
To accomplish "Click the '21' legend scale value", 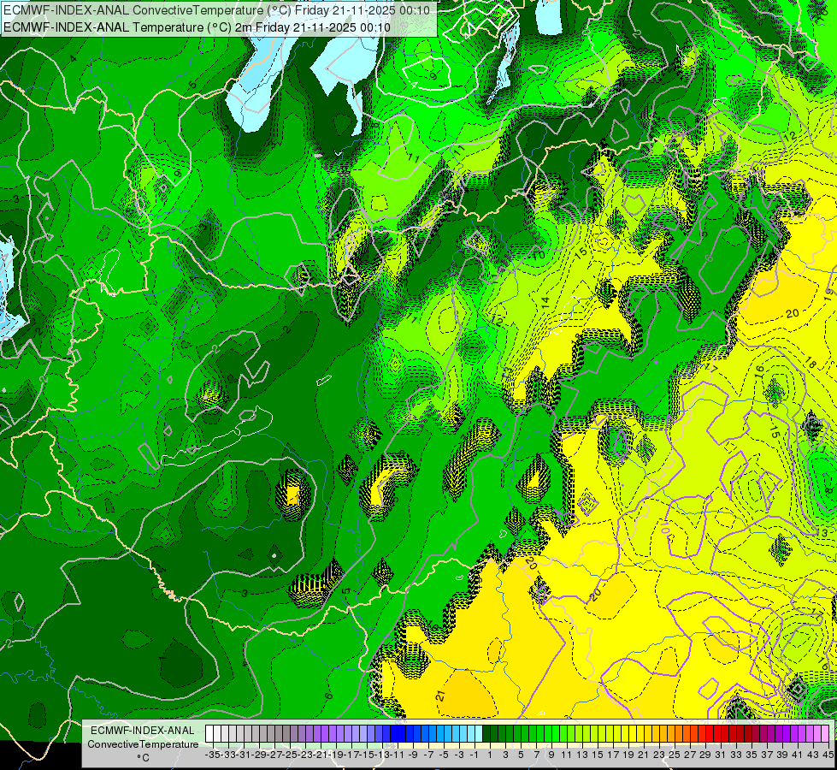I will tap(644, 755).
